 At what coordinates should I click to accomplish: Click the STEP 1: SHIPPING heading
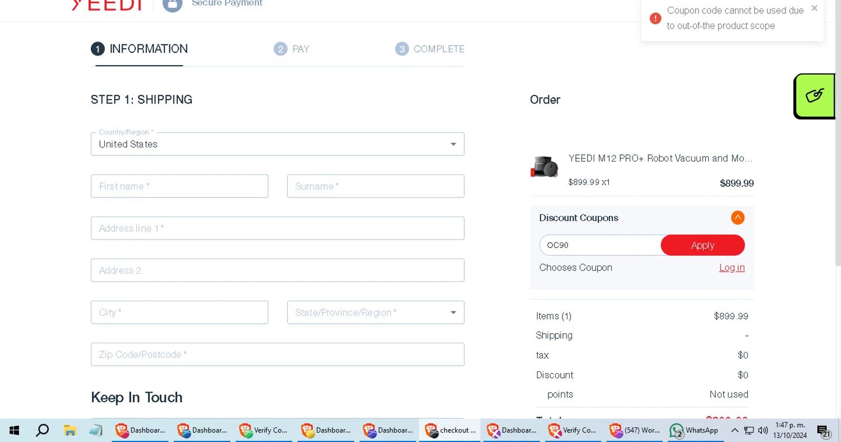click(x=142, y=99)
